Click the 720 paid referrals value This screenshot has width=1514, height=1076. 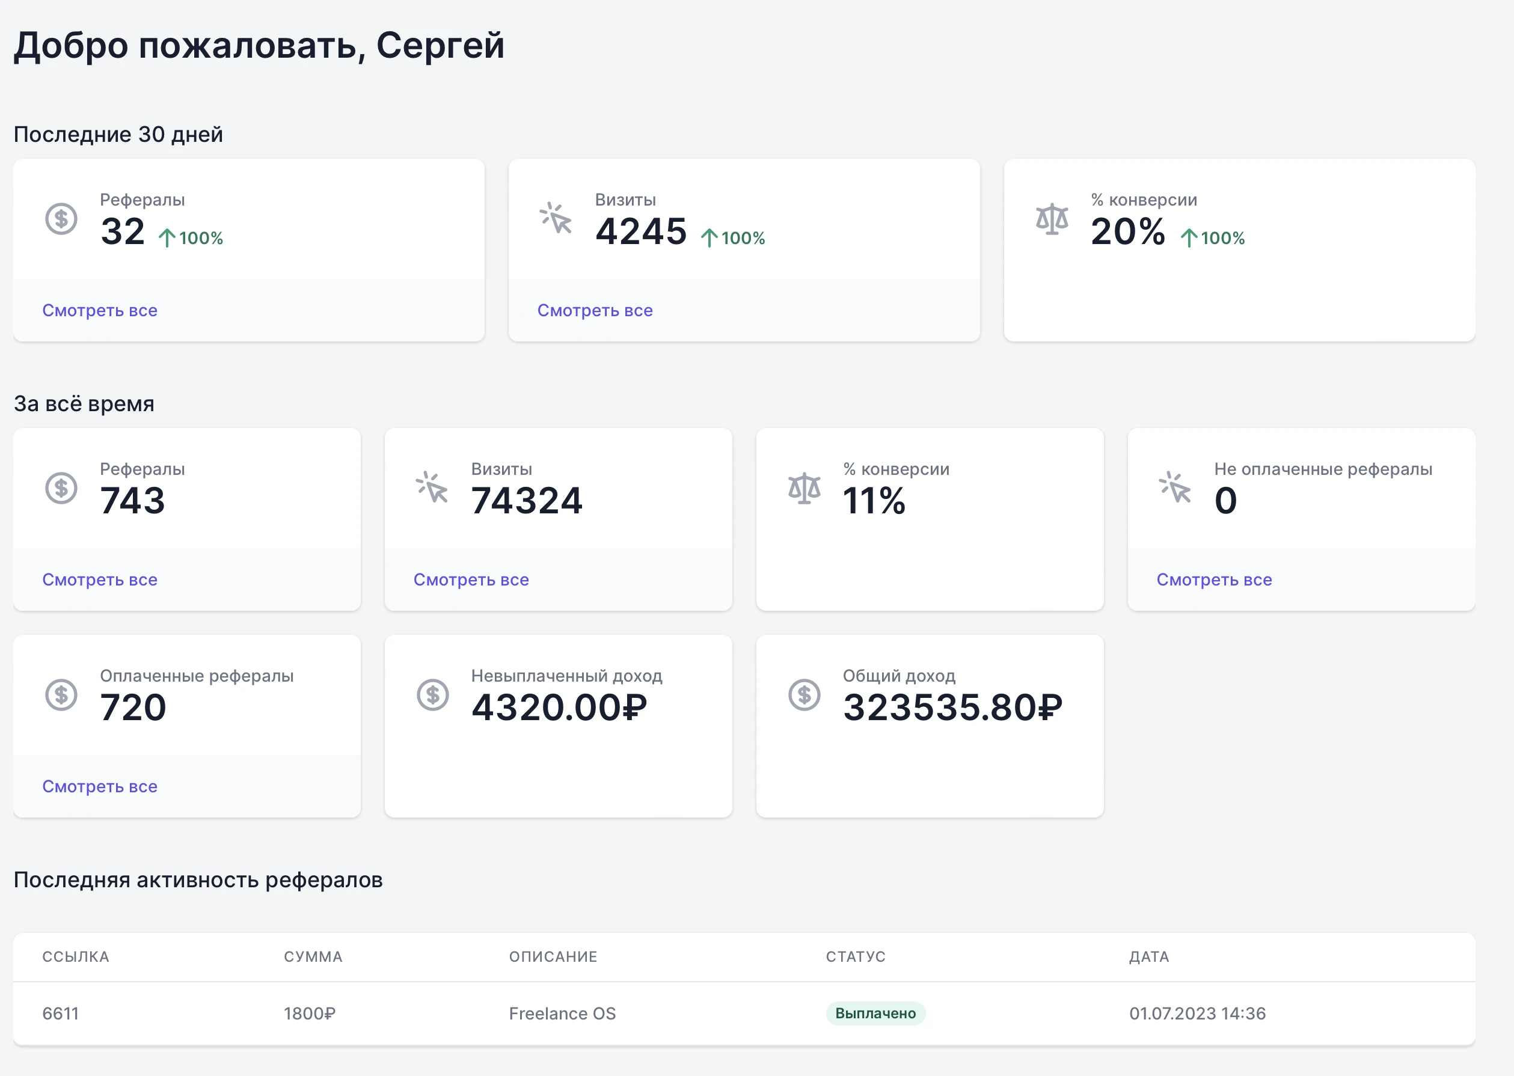(133, 707)
